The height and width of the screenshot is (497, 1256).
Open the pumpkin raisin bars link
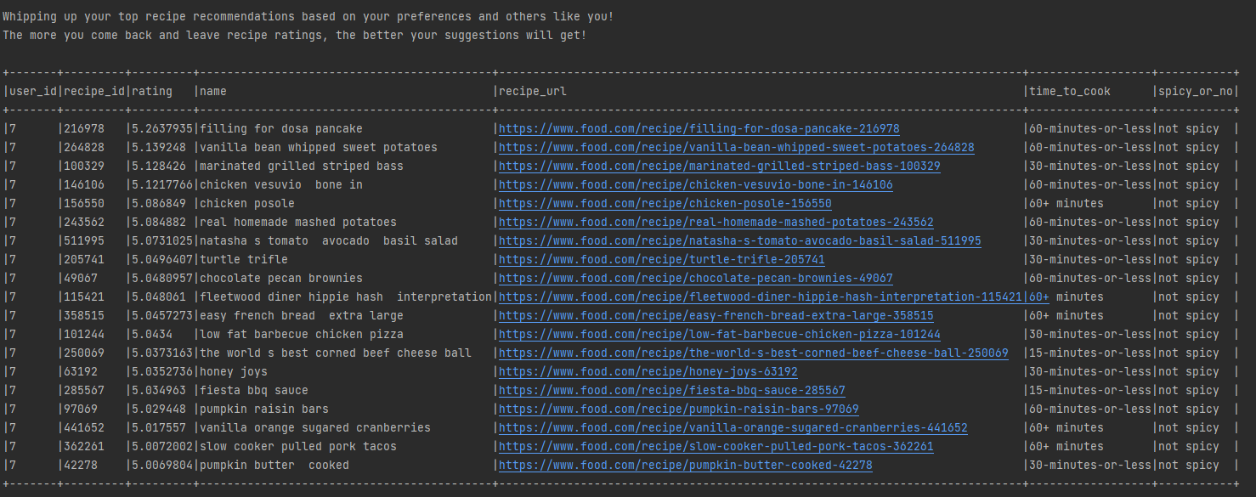pyautogui.click(x=678, y=409)
